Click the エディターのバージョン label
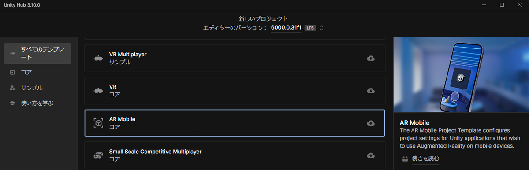The height and width of the screenshot is (170, 529). point(235,28)
